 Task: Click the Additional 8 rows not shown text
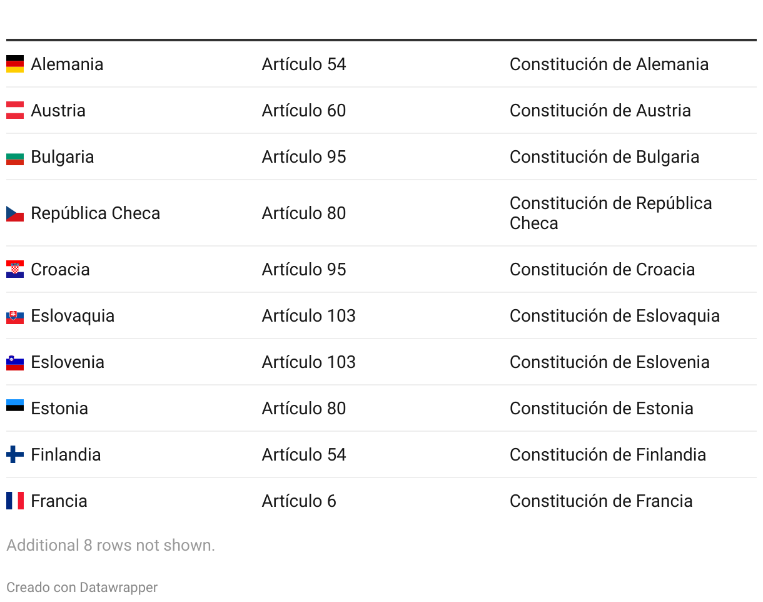click(111, 545)
